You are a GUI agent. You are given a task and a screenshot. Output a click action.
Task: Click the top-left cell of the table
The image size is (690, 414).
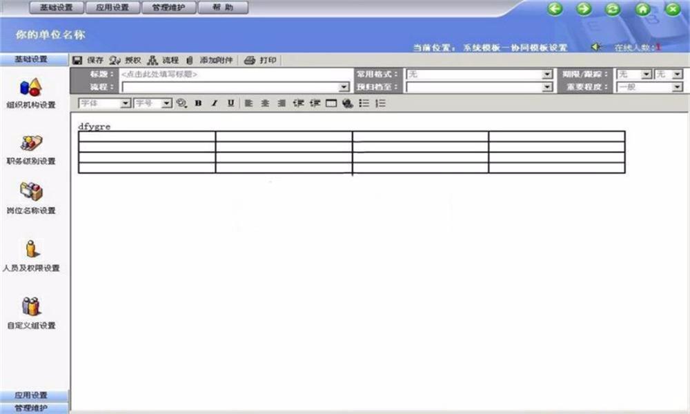tap(147, 137)
